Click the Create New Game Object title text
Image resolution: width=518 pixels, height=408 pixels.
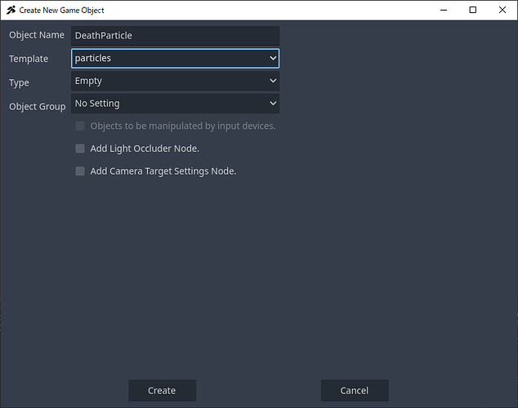pyautogui.click(x=61, y=11)
